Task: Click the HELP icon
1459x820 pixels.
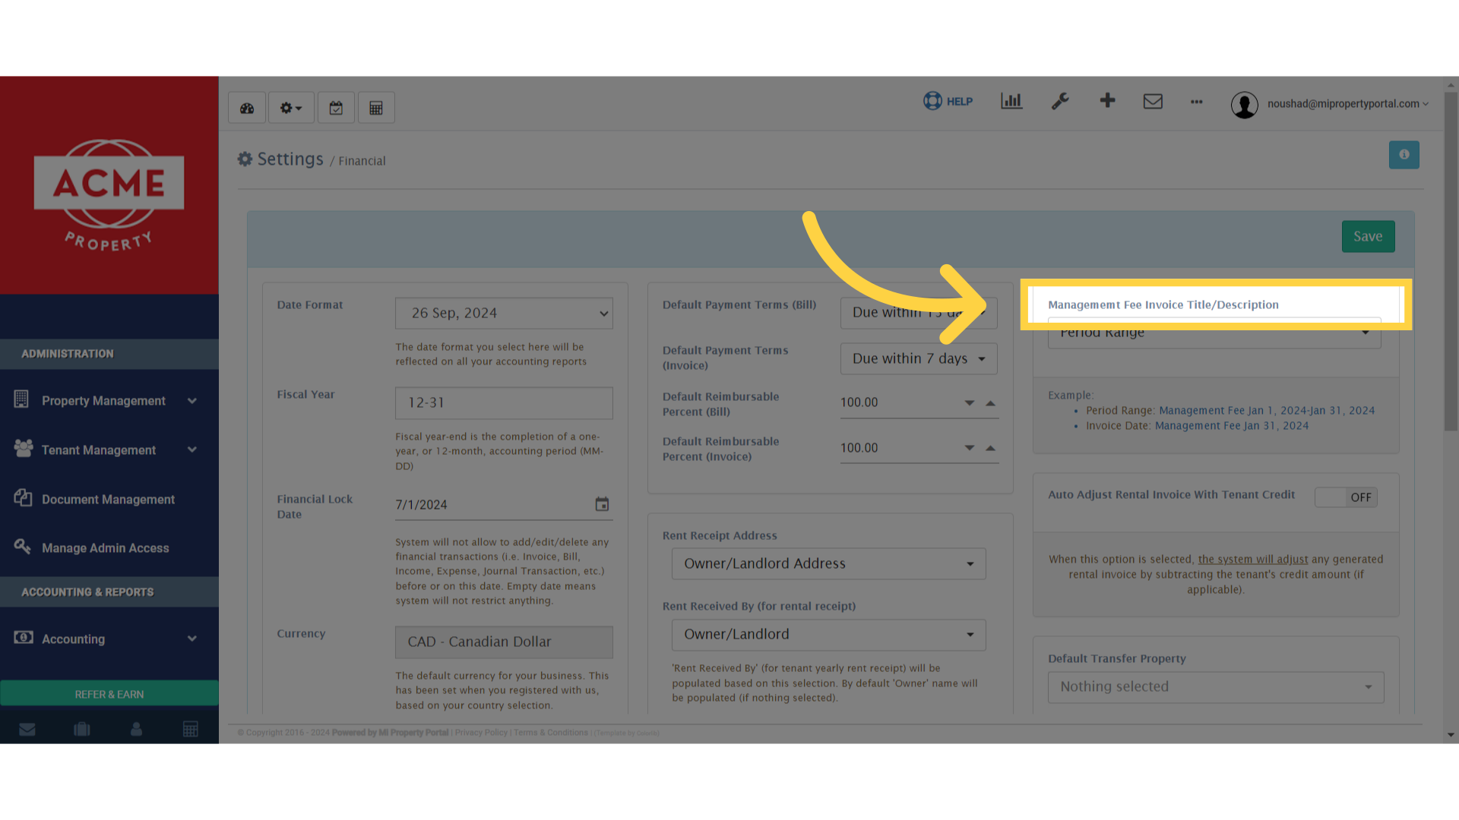Action: click(x=948, y=101)
